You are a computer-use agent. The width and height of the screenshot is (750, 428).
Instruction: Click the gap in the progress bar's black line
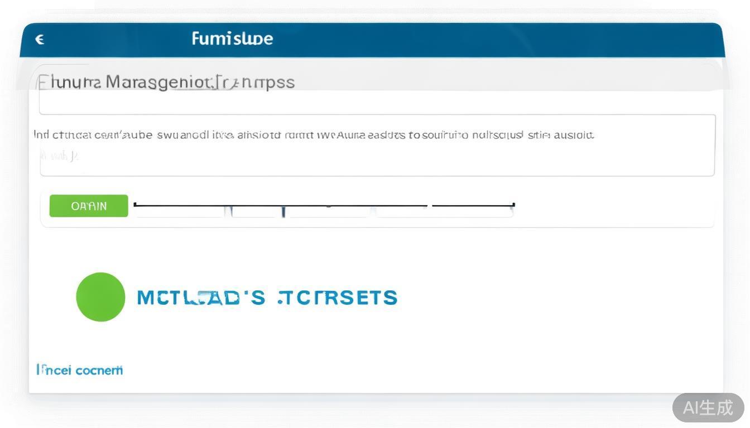(x=430, y=206)
